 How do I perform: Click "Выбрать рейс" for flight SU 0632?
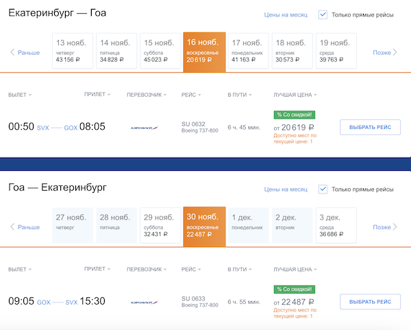click(x=370, y=127)
